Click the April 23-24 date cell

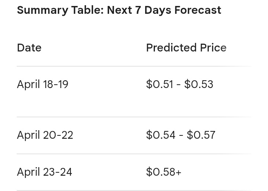44,172
